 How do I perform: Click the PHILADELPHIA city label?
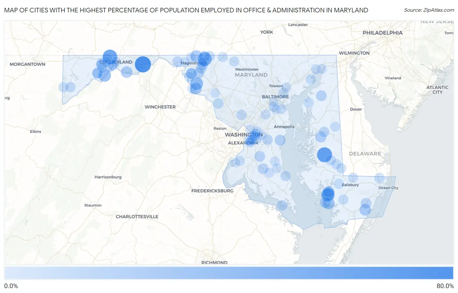coord(382,33)
